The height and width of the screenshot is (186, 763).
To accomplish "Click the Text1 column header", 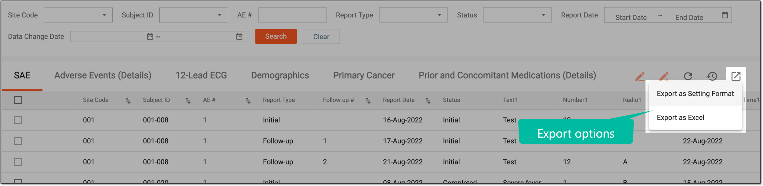I will [x=510, y=100].
